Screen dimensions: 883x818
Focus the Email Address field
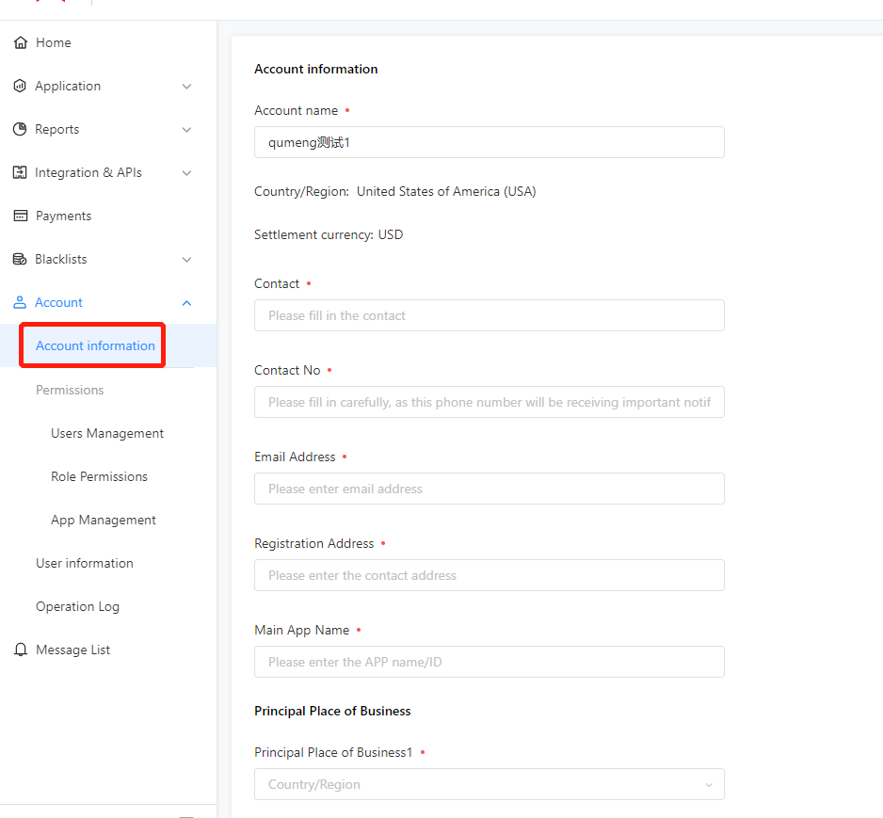tap(490, 489)
